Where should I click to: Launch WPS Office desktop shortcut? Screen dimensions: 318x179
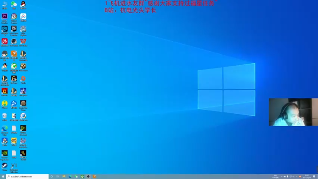click(x=23, y=41)
